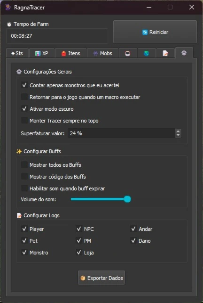Uncheck Contar apenas monstros que eu acertei
The image size is (203, 303).
point(24,85)
